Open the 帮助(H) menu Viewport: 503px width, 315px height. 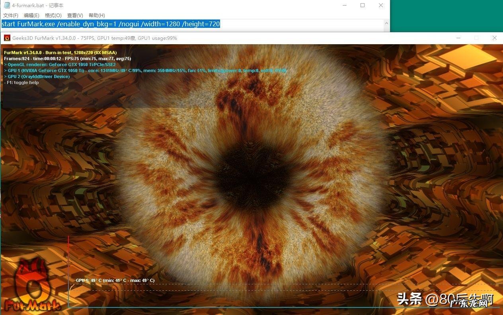tap(97, 15)
